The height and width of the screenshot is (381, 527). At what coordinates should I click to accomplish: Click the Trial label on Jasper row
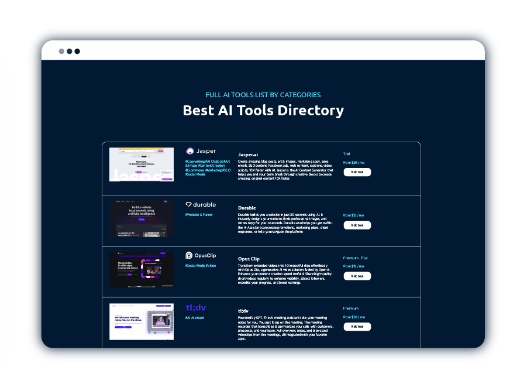[347, 154]
